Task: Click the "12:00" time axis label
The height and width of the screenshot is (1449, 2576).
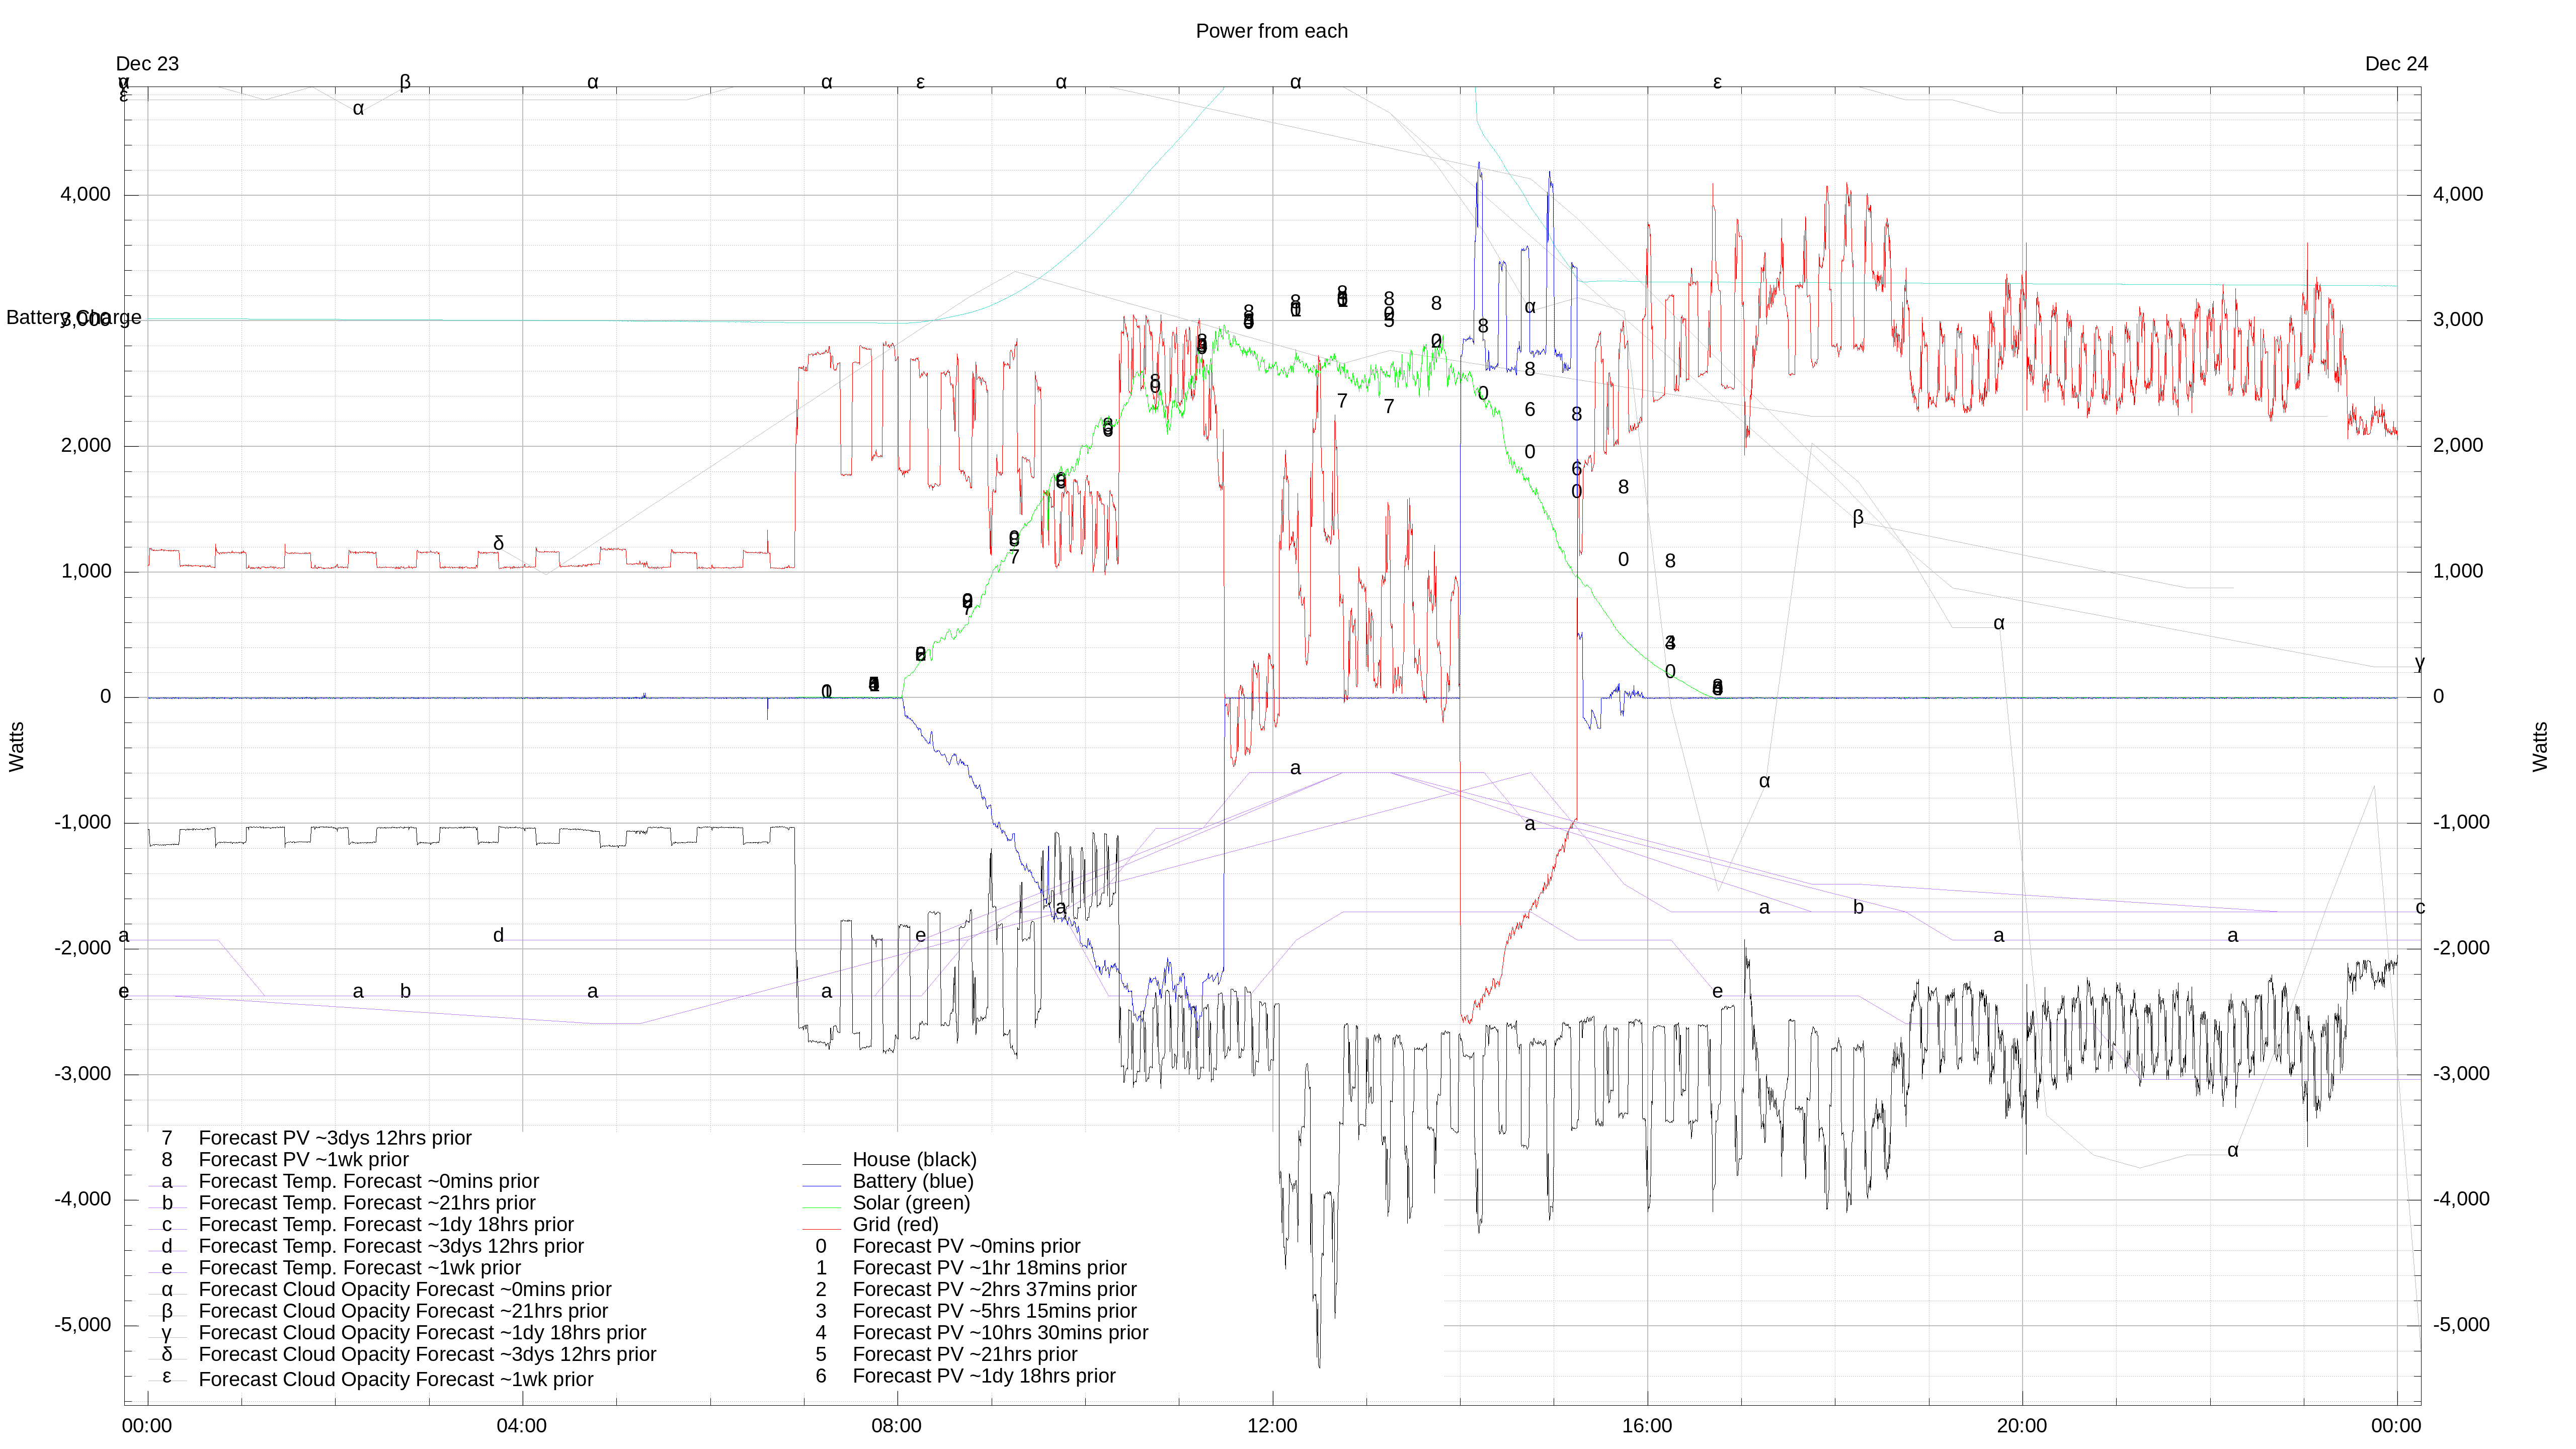Action: [x=1272, y=1426]
